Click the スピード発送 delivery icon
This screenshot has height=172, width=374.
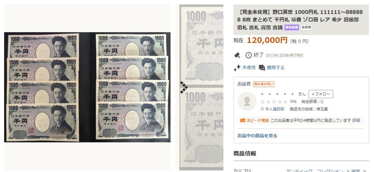coord(243,120)
